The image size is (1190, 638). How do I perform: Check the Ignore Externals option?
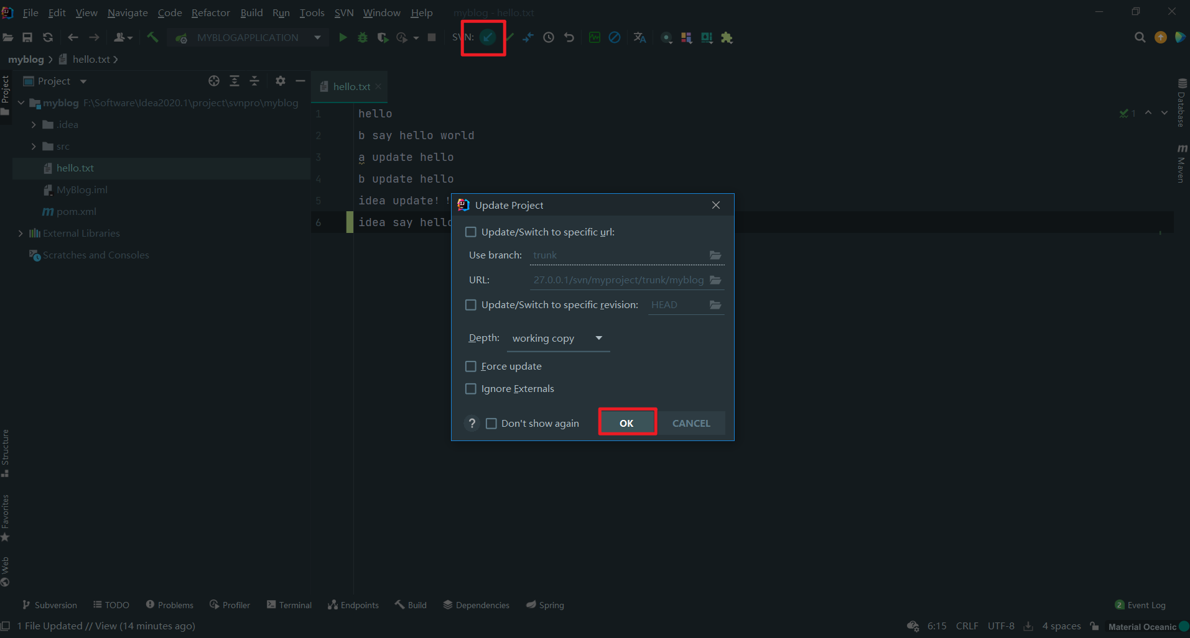coord(471,388)
